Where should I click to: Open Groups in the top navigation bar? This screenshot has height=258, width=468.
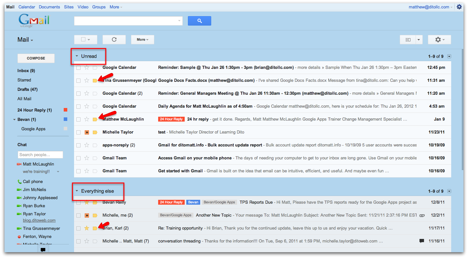click(x=99, y=7)
